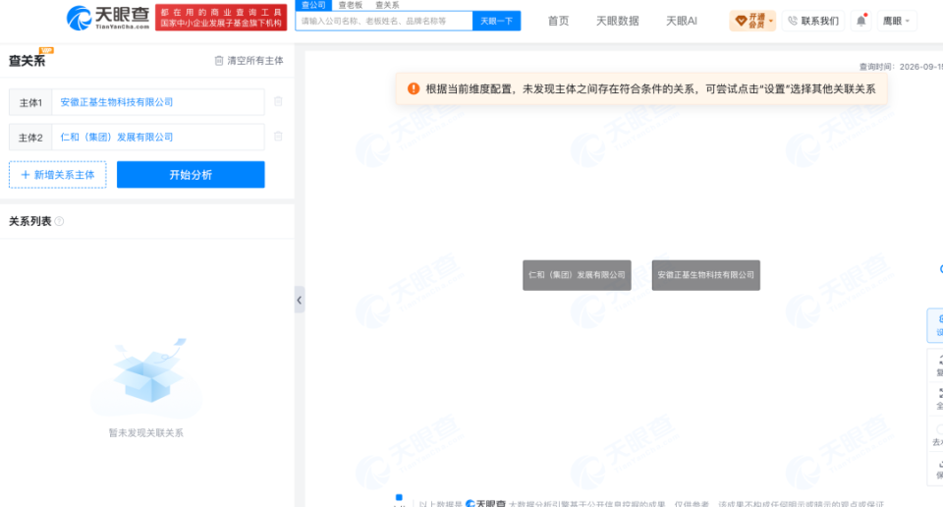Image resolution: width=943 pixels, height=507 pixels.
Task: Click the warning icon in the alert banner
Action: [414, 88]
